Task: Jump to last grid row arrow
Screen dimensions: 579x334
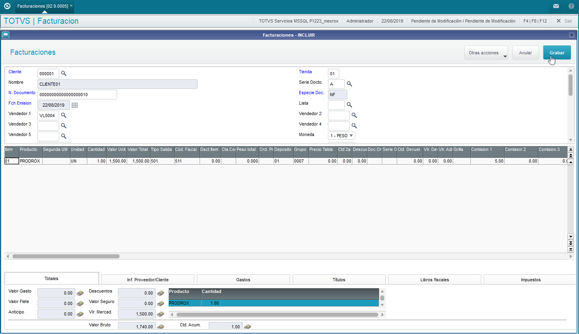Action: tap(570, 249)
